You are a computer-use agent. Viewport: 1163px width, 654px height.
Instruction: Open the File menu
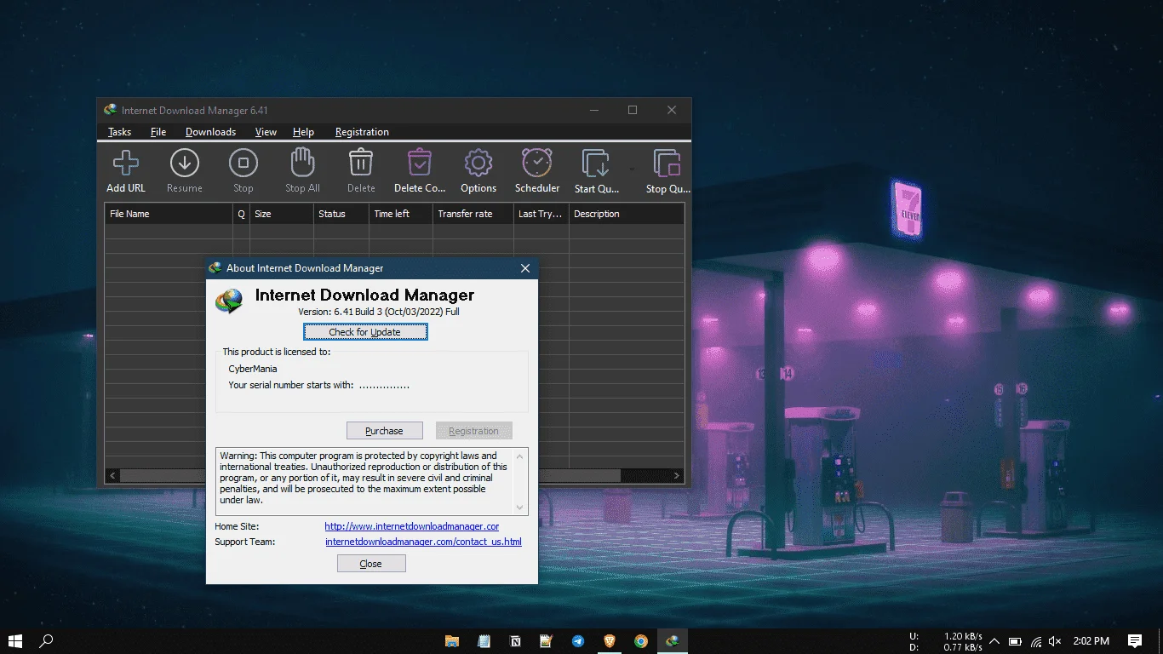point(158,132)
